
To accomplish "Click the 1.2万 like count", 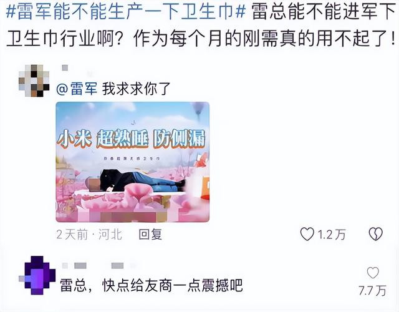I will click(x=332, y=234).
